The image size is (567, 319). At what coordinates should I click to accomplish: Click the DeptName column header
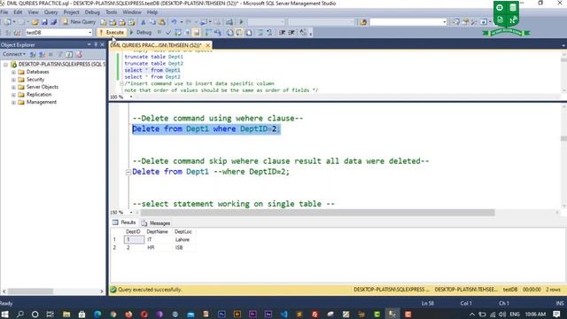pos(158,231)
